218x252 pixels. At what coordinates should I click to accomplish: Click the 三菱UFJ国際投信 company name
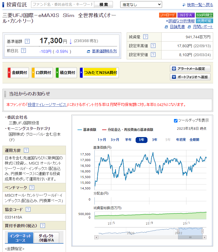24,123
